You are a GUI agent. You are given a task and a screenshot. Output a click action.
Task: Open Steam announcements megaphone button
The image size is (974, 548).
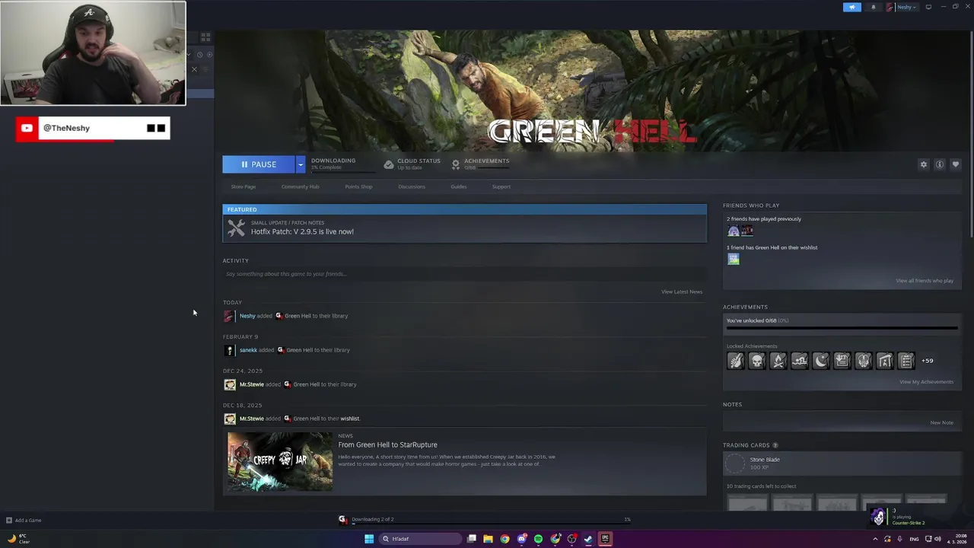pyautogui.click(x=851, y=7)
